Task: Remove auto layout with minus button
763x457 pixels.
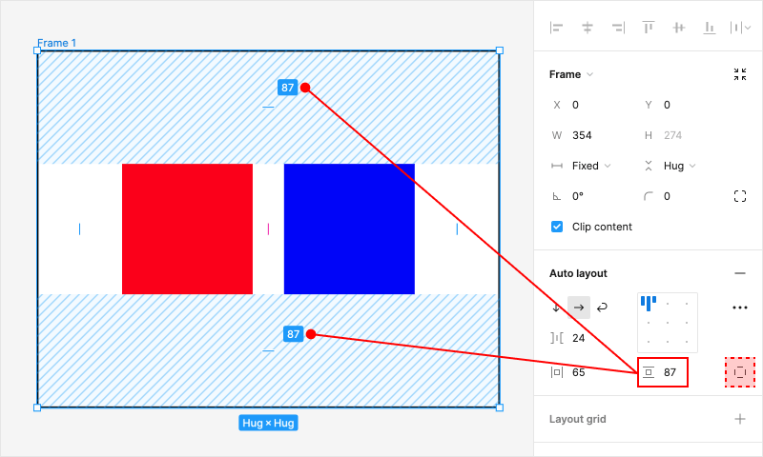Action: coord(740,273)
